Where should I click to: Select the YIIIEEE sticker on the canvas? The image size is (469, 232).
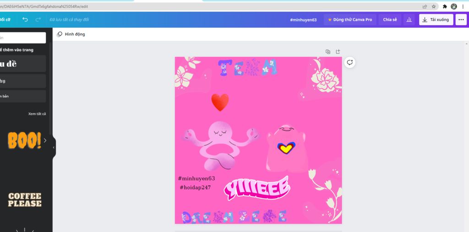coord(257,188)
